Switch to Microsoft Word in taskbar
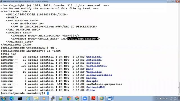 click(x=110, y=98)
